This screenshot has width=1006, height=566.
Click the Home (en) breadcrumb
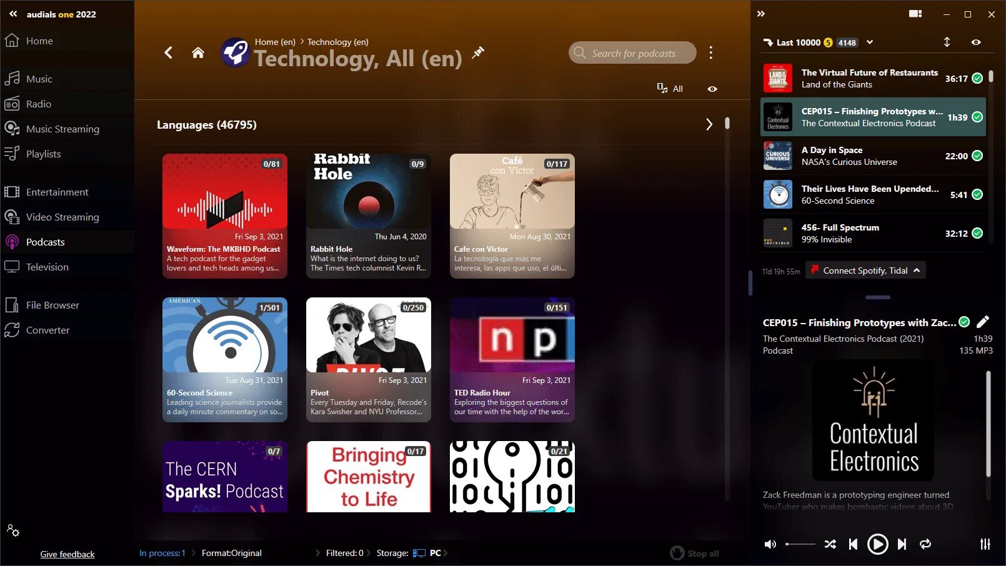[275, 42]
